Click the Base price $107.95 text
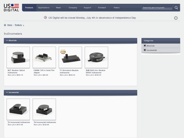The image size is (184, 138). [x=15, y=125]
